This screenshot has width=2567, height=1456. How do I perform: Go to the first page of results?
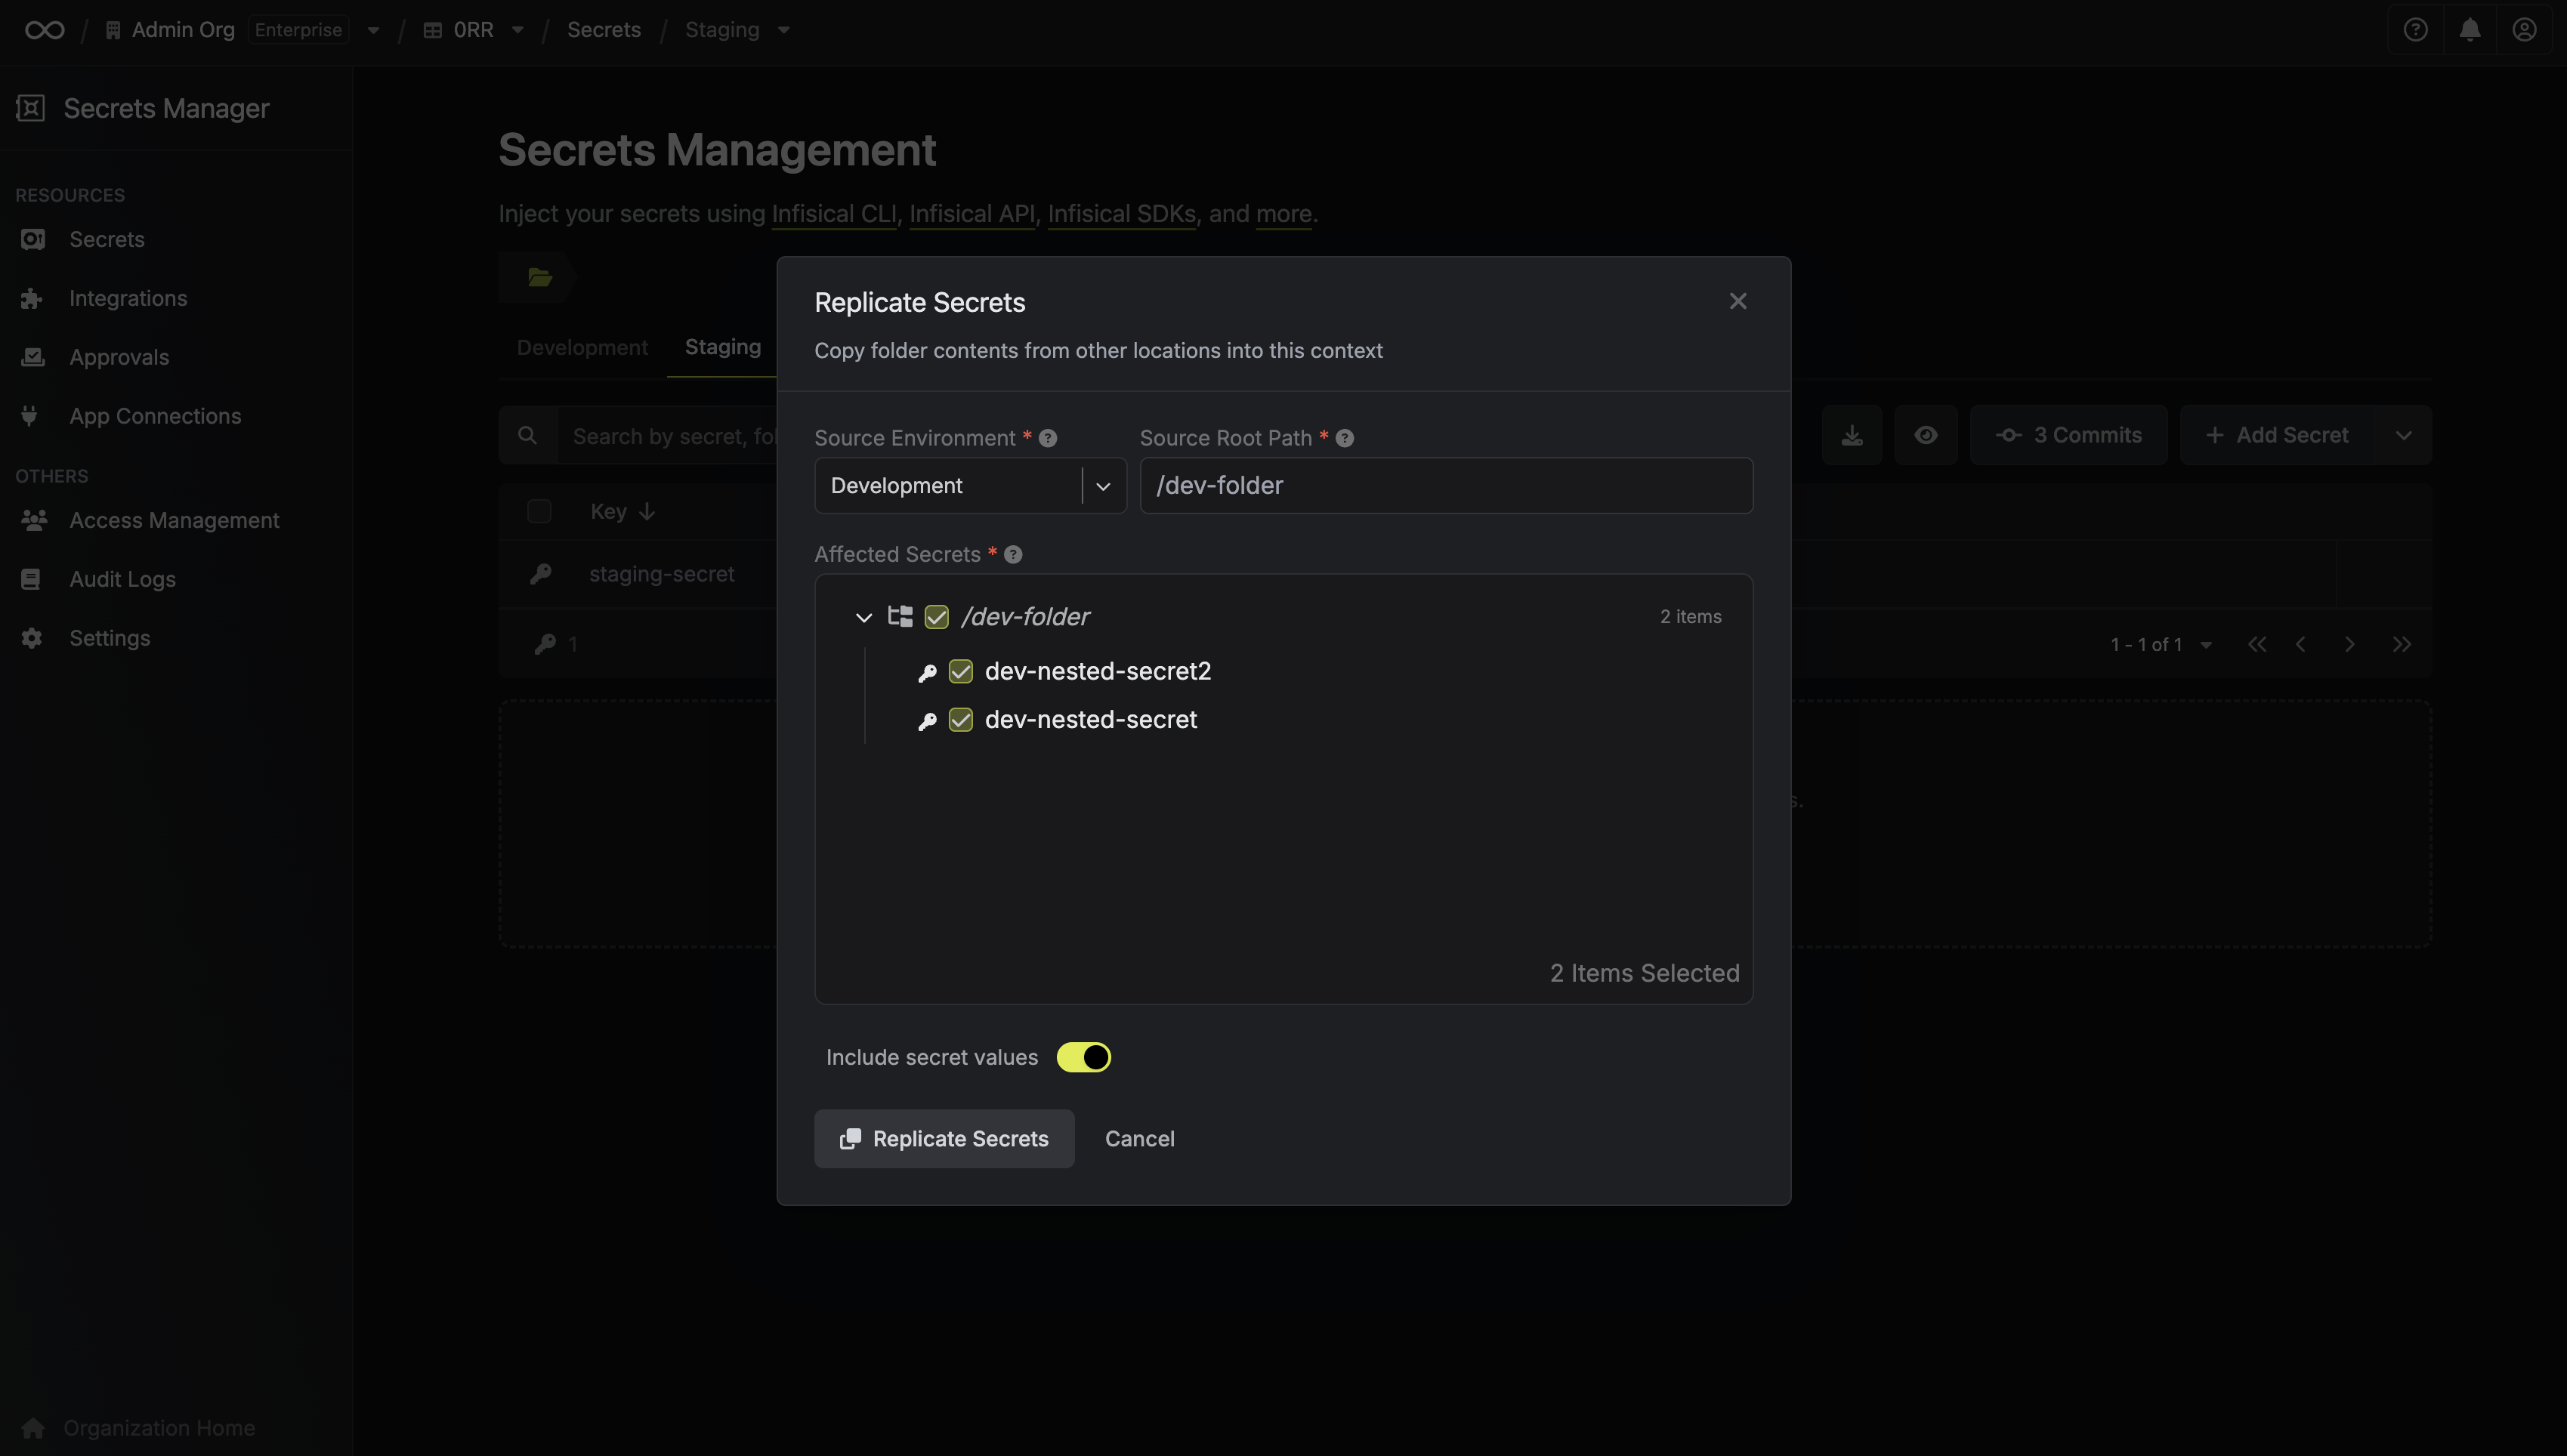tap(2257, 644)
